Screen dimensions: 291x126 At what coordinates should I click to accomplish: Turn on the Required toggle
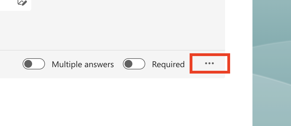(x=134, y=64)
